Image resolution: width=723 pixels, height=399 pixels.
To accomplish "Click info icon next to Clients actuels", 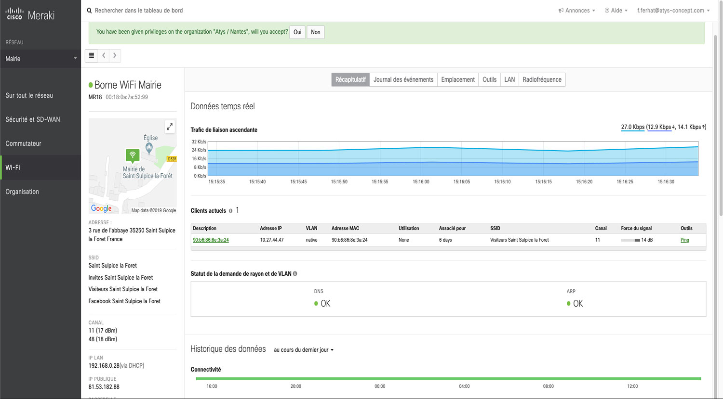I will (x=230, y=211).
